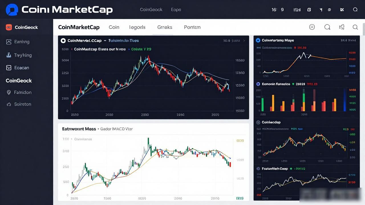This screenshot has width=365, height=205.
Task: Click the icon beside Eononin Ratasico
Action: click(x=258, y=84)
